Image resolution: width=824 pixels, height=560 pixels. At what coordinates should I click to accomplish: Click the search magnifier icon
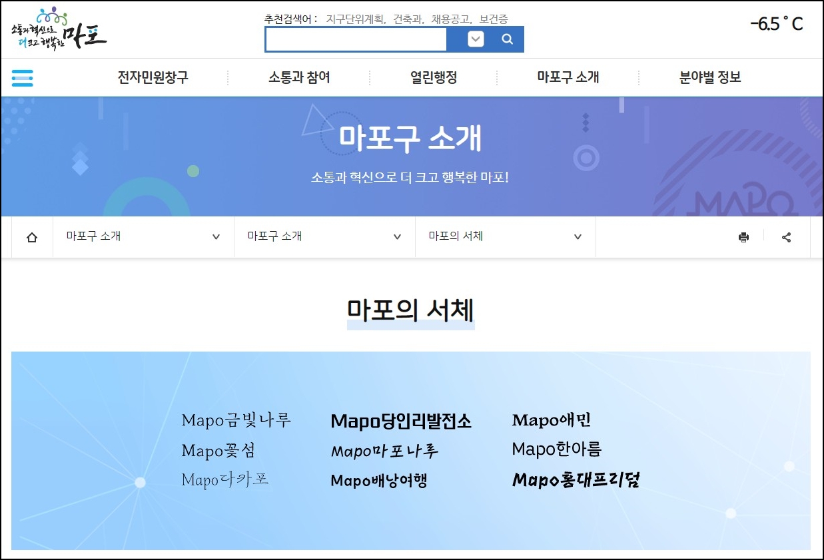[507, 39]
